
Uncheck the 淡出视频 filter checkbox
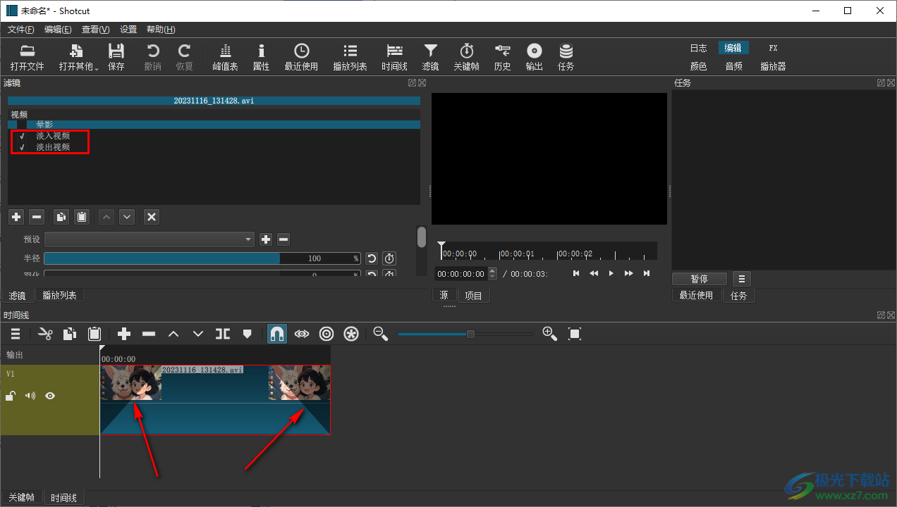pos(22,147)
